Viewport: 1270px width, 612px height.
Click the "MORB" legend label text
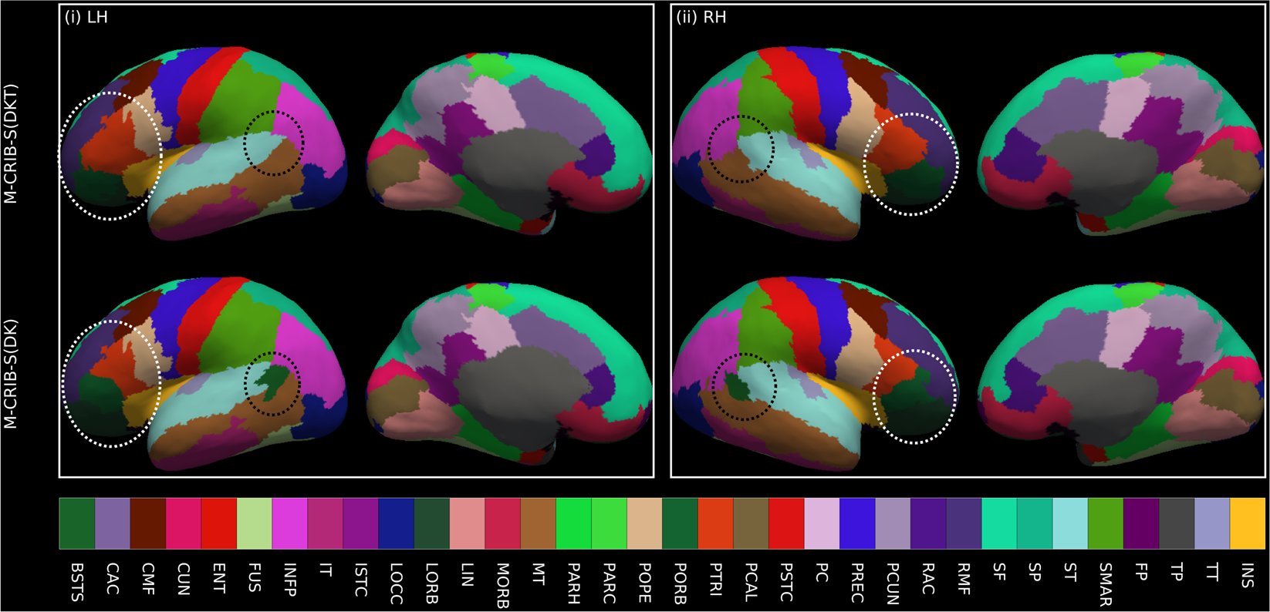[x=503, y=586]
